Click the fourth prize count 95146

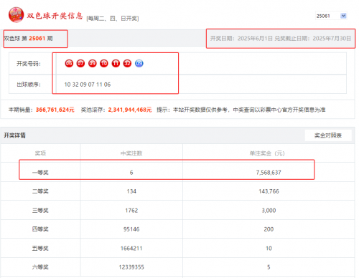(131, 229)
